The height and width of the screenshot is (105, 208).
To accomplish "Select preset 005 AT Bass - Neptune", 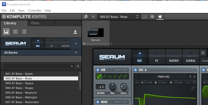I will tap(41, 93).
